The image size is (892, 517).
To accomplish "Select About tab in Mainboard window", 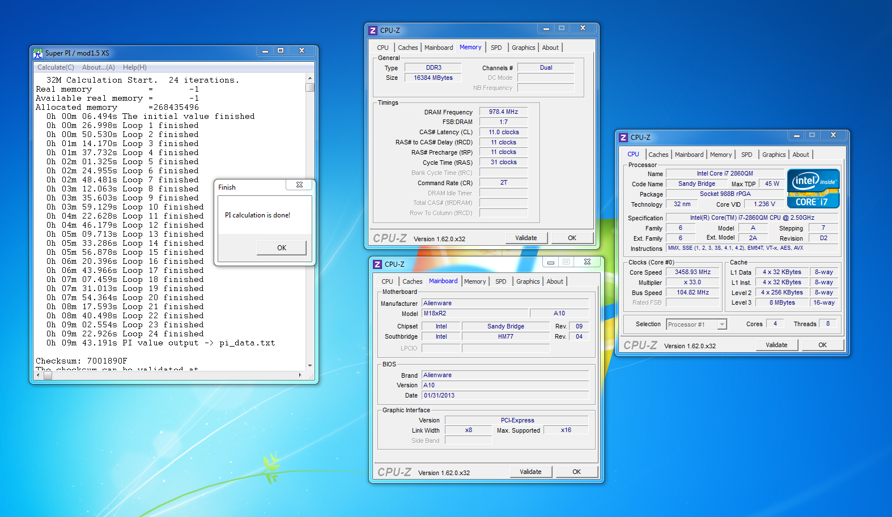I will click(555, 281).
